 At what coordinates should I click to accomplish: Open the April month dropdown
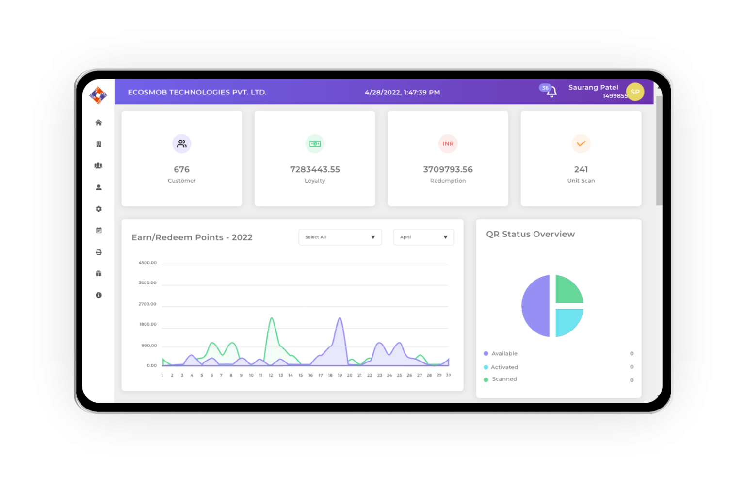click(423, 237)
